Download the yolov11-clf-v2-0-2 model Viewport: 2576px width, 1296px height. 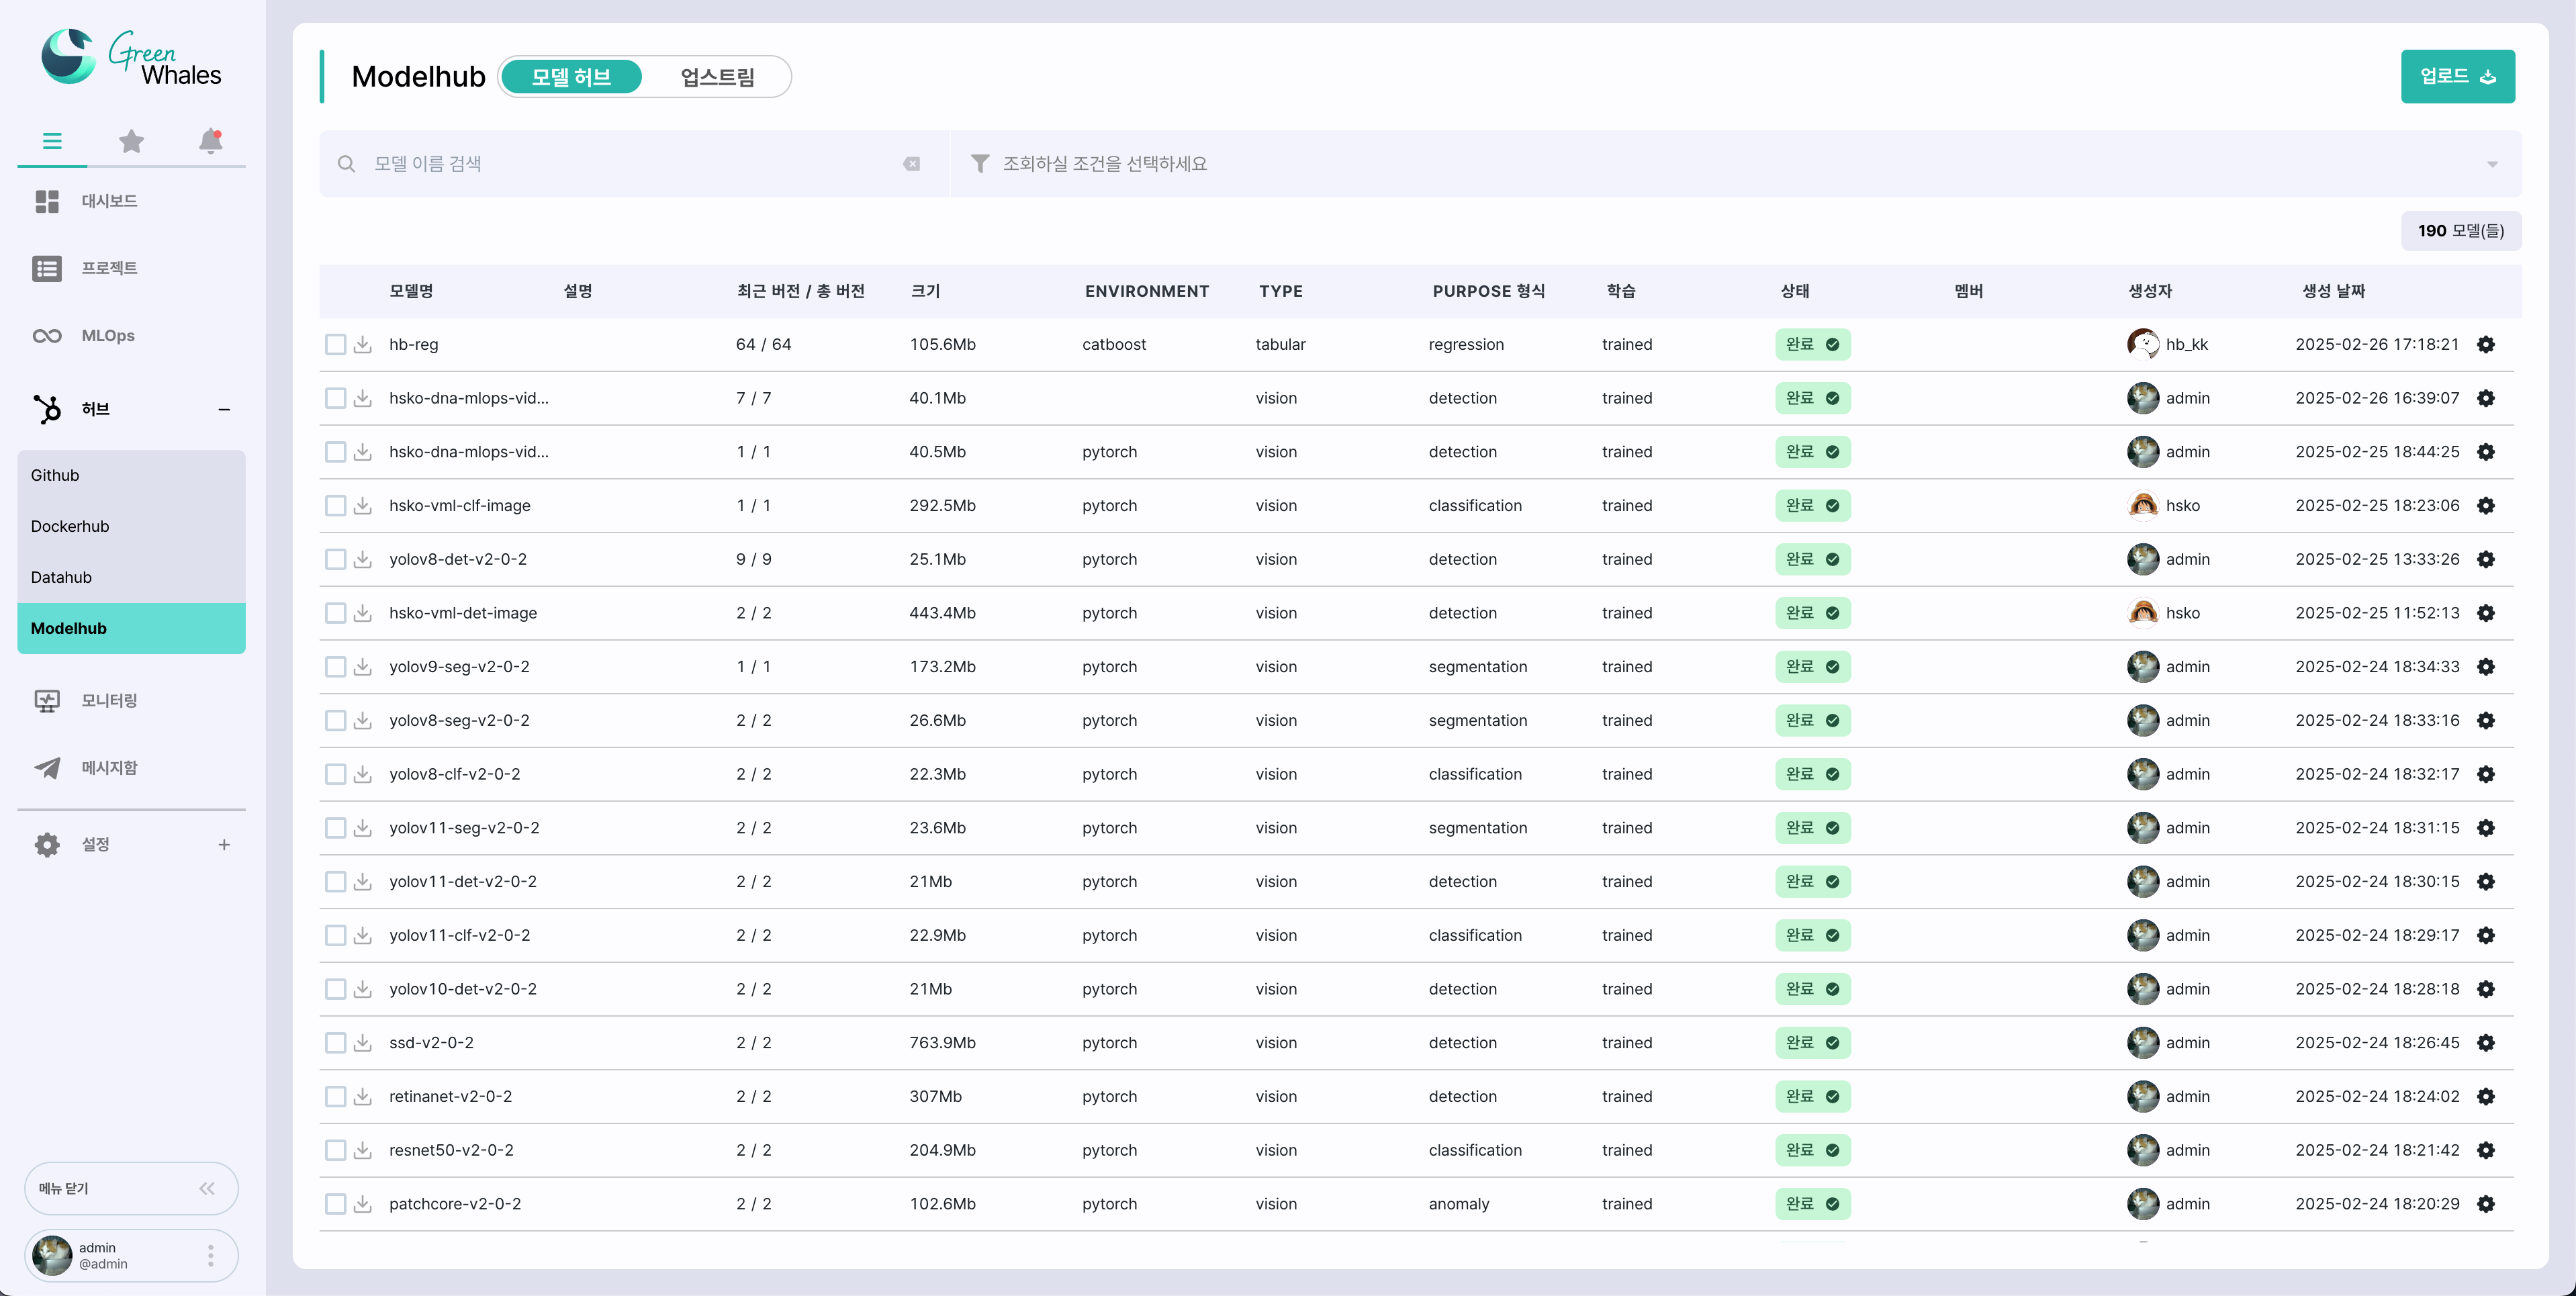pos(363,935)
